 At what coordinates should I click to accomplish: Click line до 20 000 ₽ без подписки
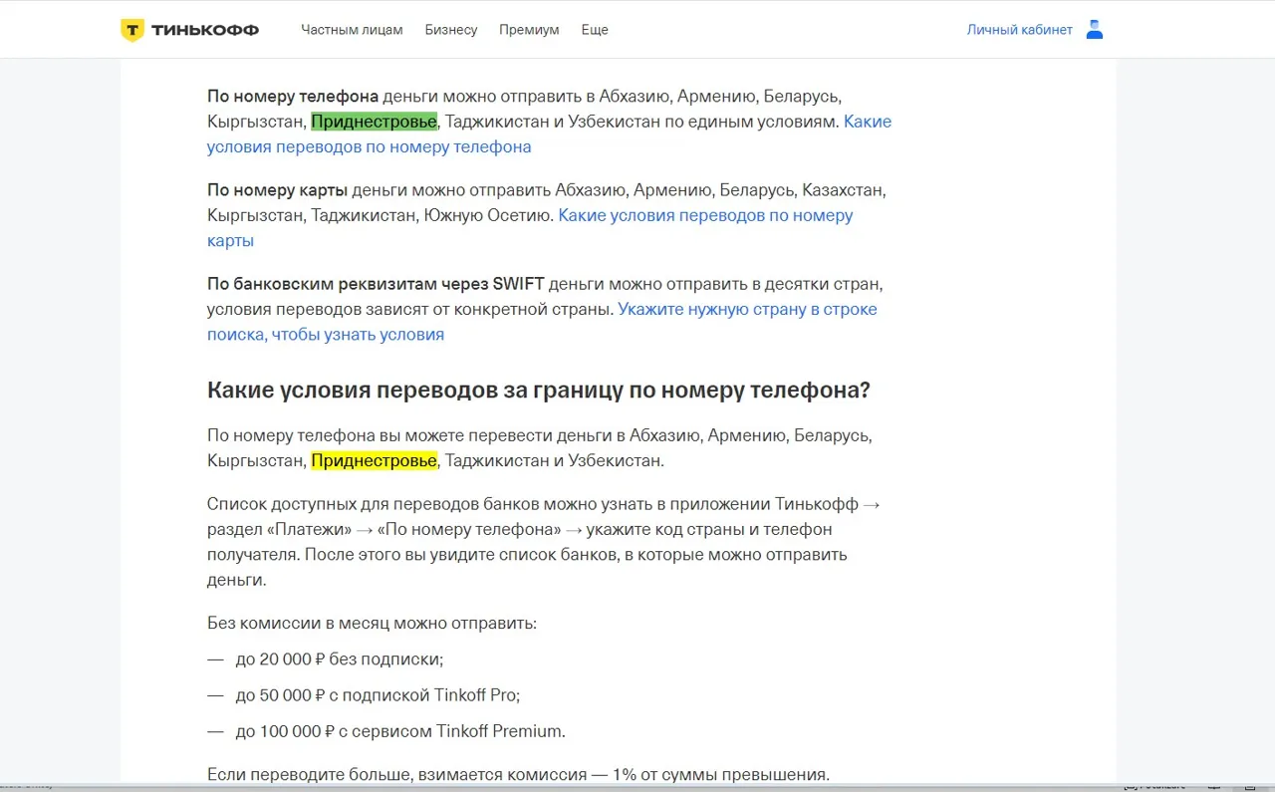[x=339, y=660]
